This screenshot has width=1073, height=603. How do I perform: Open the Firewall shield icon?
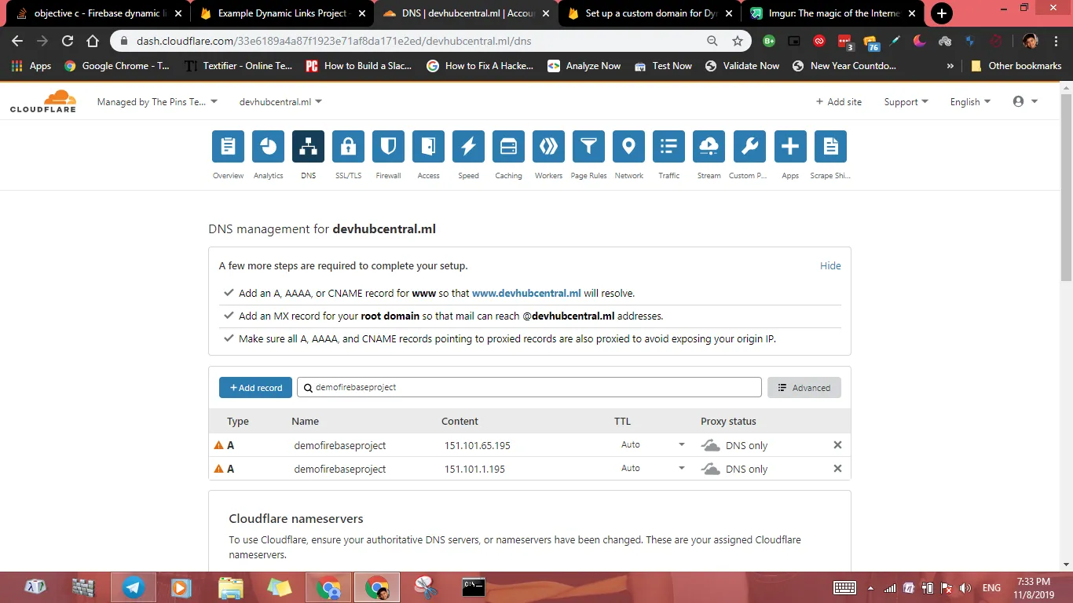tap(388, 147)
